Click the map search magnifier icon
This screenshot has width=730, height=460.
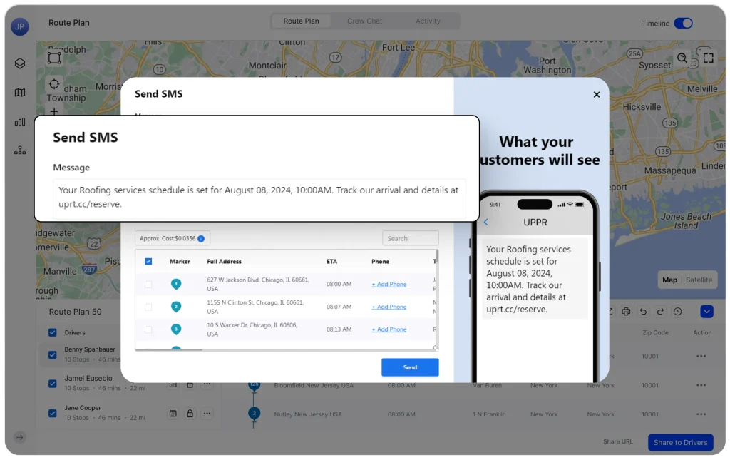(682, 58)
